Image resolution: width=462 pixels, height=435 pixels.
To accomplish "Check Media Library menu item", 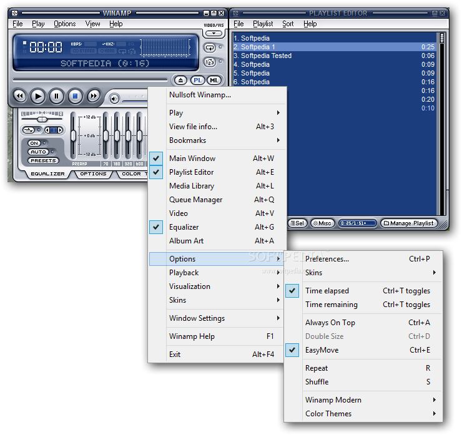I will tap(217, 186).
